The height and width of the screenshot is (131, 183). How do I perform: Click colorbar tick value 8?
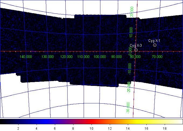[73, 128]
